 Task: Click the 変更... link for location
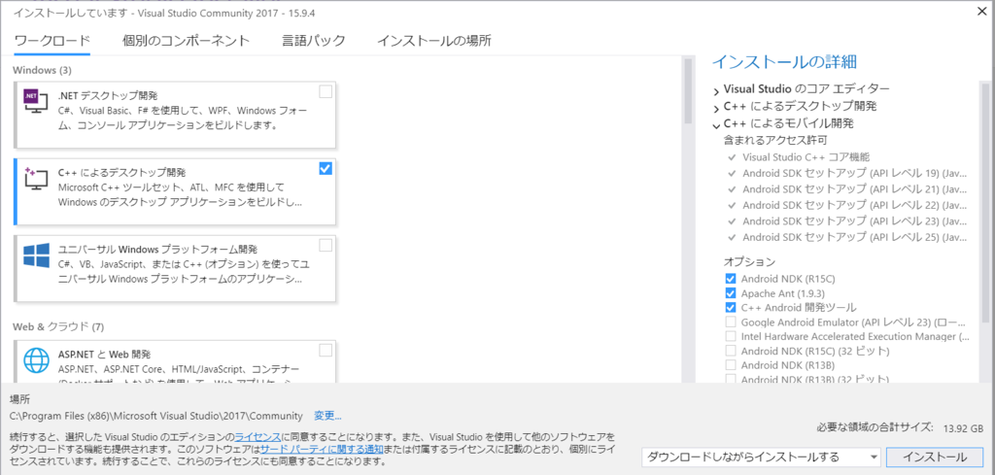327,416
